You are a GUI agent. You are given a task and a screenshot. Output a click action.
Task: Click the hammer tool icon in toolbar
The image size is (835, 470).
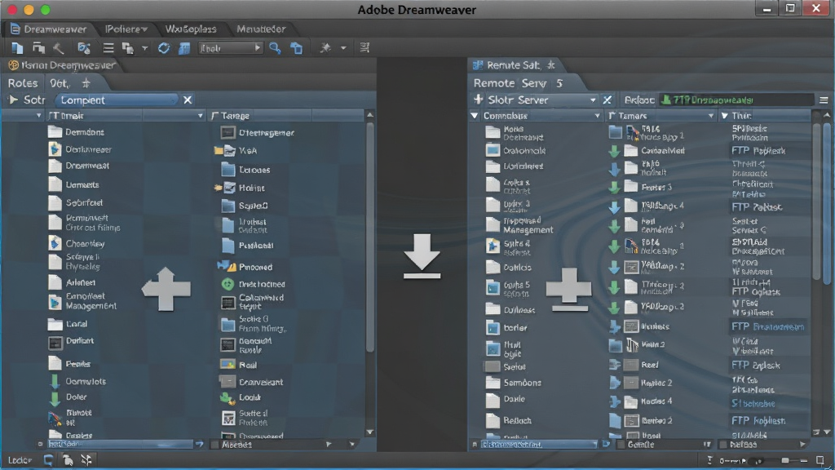59,48
